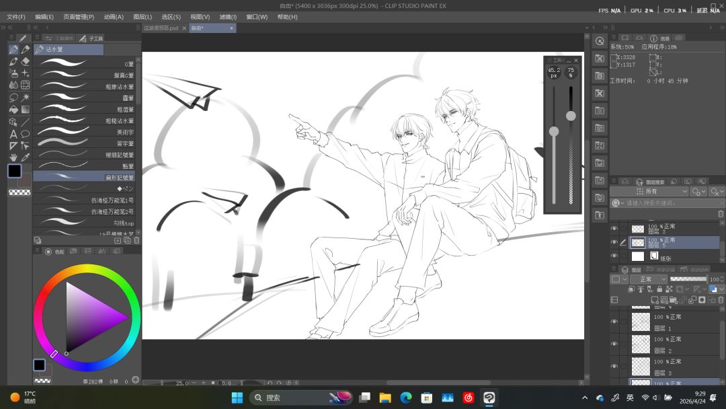Screen dimensions: 726x409
Task: Open File Explorer from the taskbar
Action: (x=385, y=398)
